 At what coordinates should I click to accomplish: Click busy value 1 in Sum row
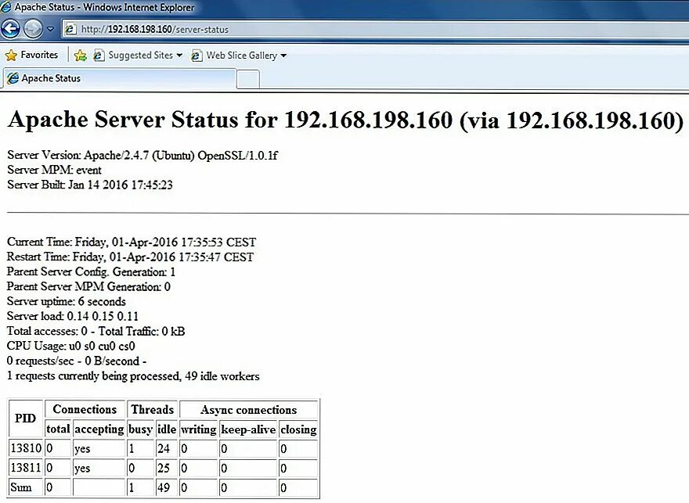140,487
